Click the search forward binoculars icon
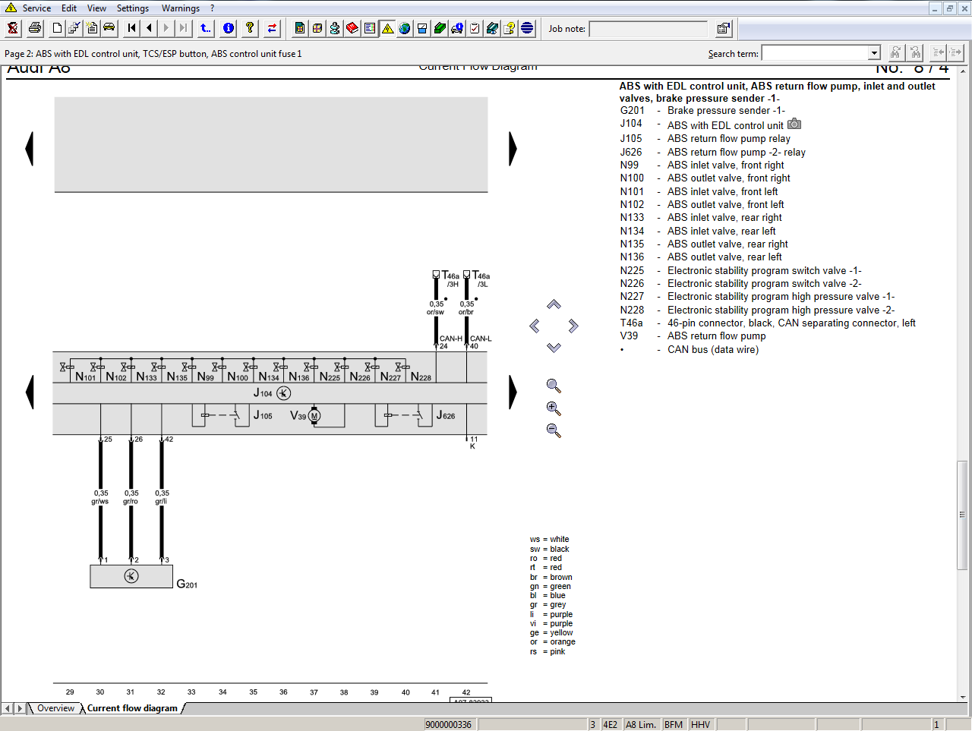This screenshot has width=972, height=731. point(896,52)
